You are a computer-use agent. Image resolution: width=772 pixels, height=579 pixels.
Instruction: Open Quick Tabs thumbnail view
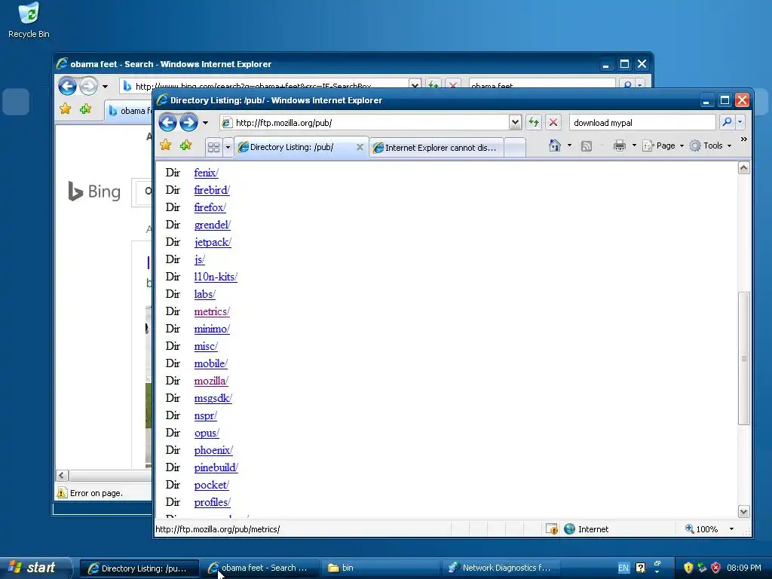[213, 147]
